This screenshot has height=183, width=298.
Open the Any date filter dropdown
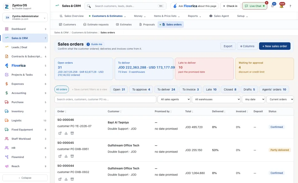[253, 99]
